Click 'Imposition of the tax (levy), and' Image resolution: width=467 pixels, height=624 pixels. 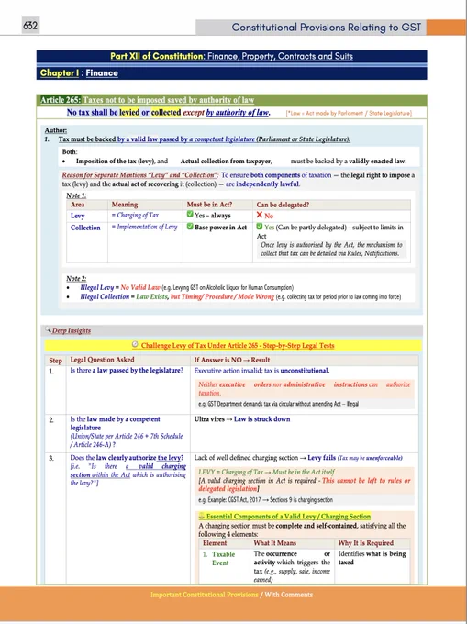122,162
